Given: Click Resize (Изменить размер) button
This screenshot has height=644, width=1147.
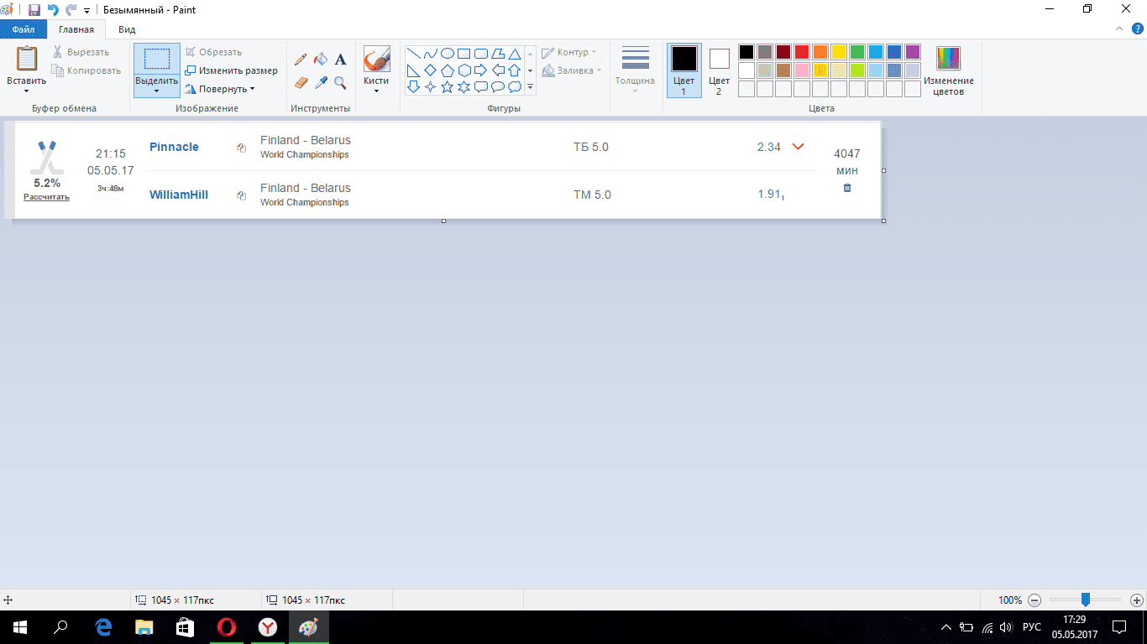Looking at the screenshot, I should [x=232, y=70].
